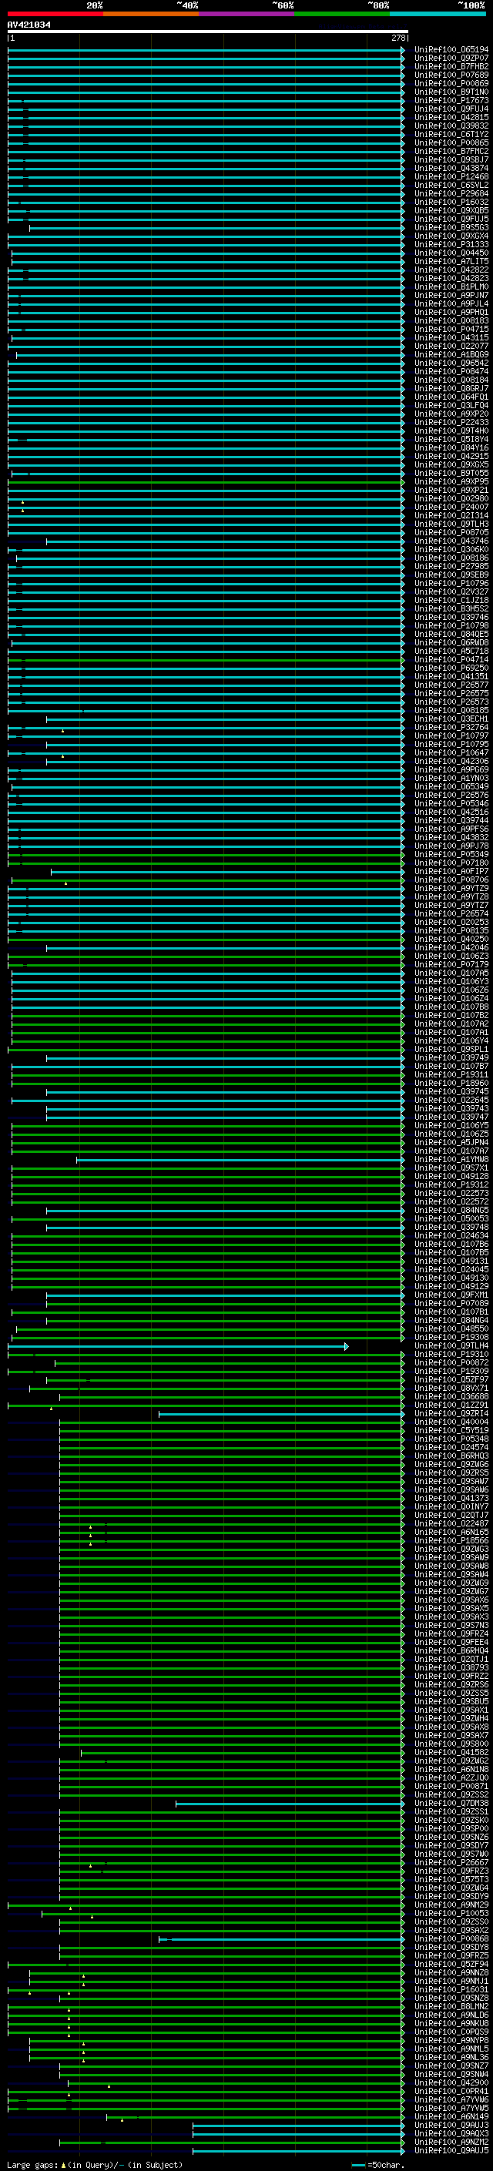
Task: Open the UniRef100_Q9AUJ5 hit label
Action: (x=451, y=2150)
